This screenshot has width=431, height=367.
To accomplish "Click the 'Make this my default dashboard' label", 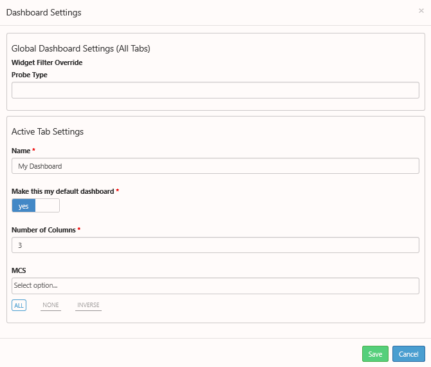I will (x=62, y=191).
